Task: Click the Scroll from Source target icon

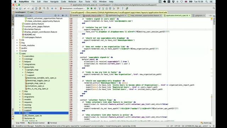Action: 55,15
